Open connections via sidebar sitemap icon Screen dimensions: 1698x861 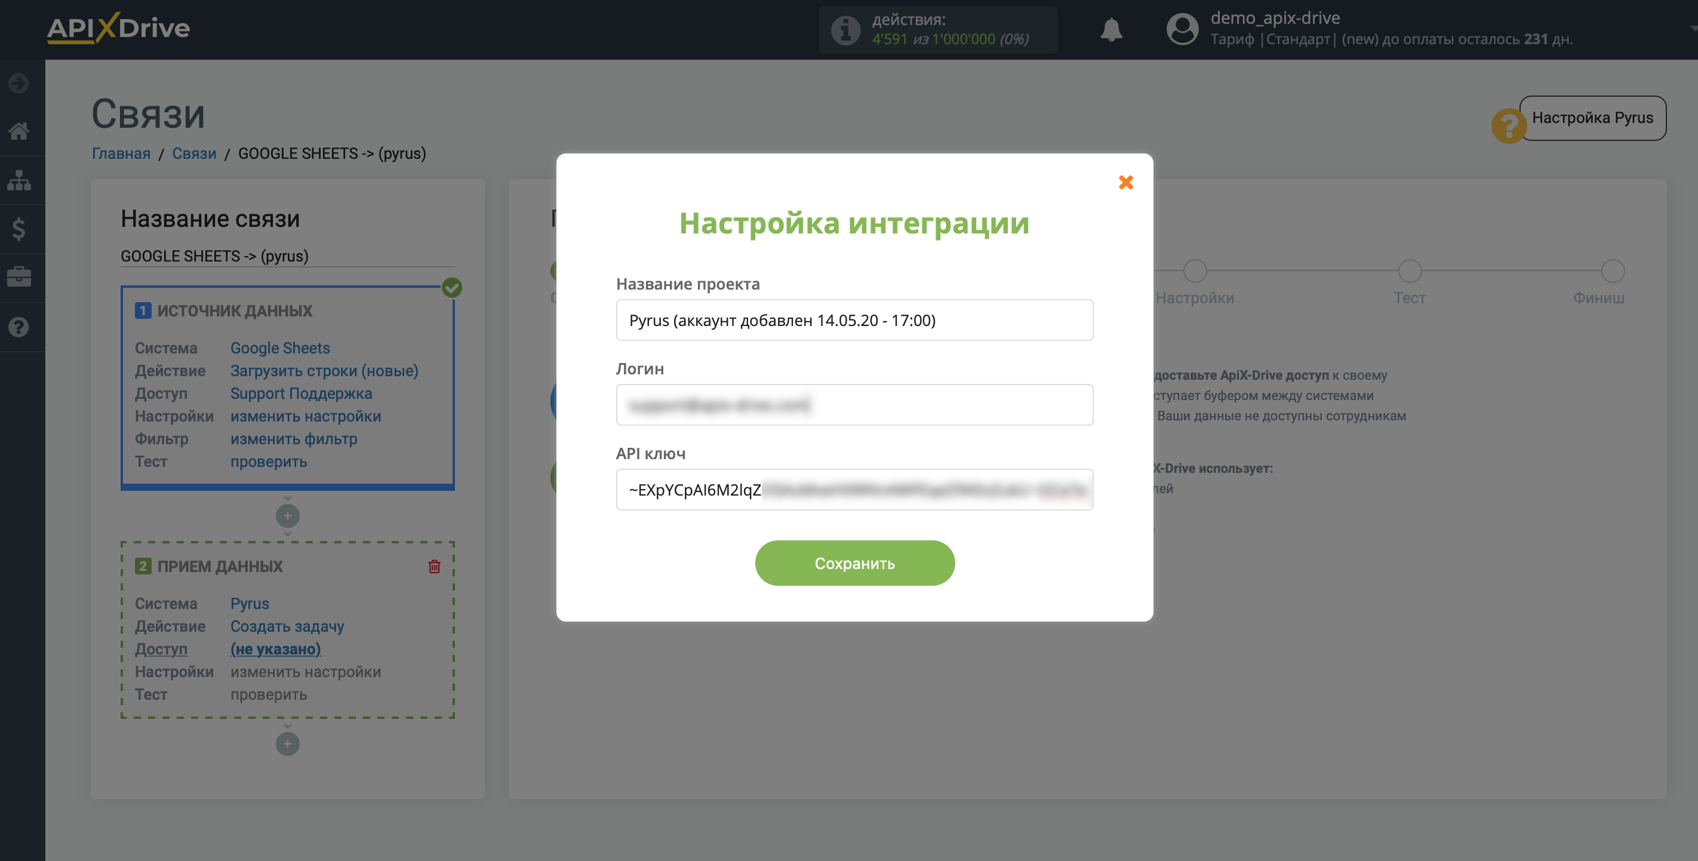tap(19, 180)
